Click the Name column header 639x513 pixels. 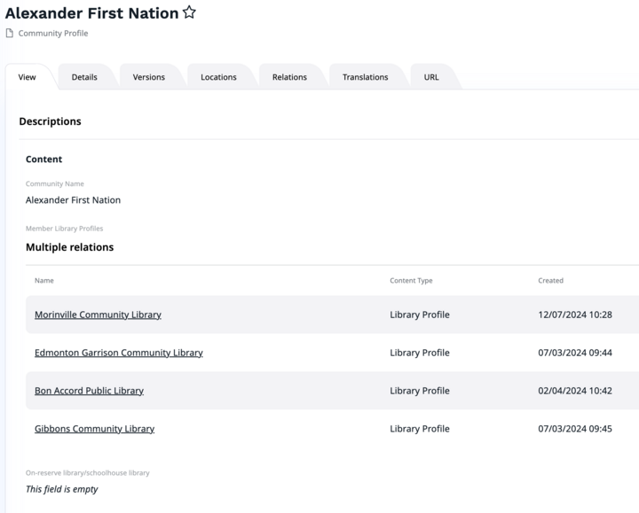44,280
